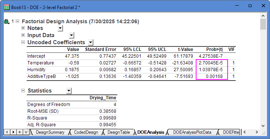Switch to the DesignSummary sheet tab
The image size is (270, 139).
point(50,132)
